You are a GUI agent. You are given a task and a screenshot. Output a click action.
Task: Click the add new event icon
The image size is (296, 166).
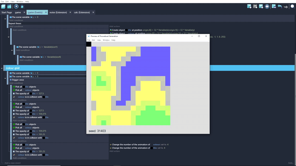pos(249,6)
